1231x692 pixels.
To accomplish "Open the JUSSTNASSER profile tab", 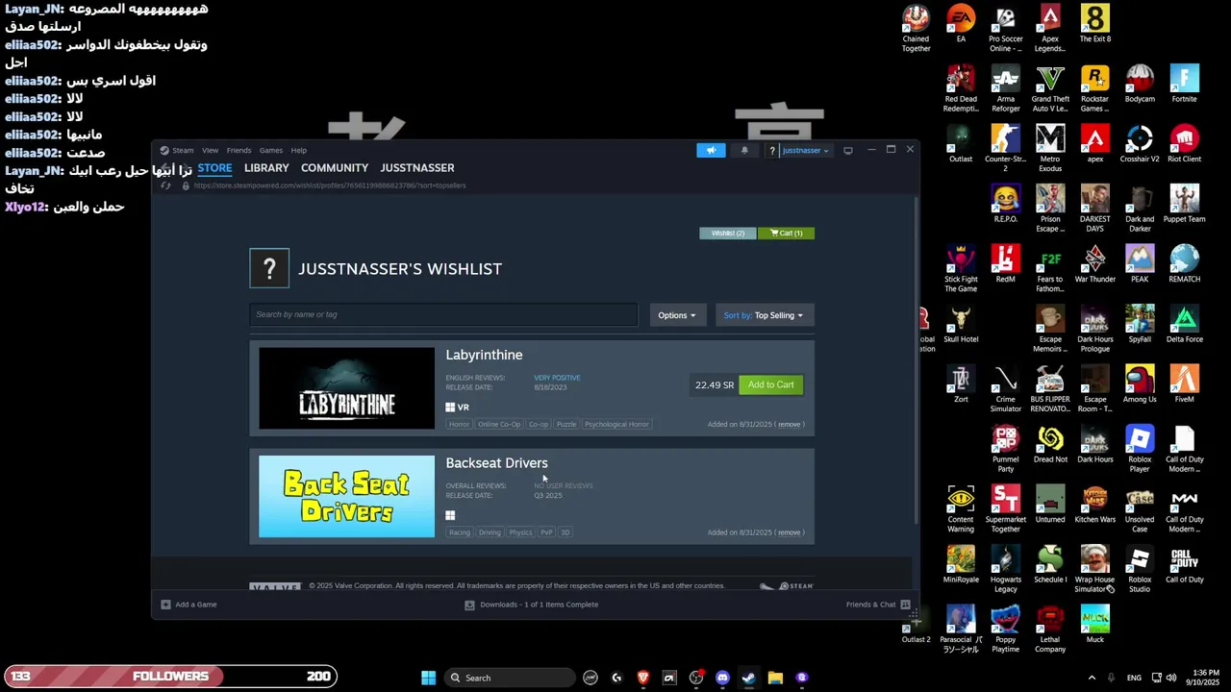I will pyautogui.click(x=417, y=168).
